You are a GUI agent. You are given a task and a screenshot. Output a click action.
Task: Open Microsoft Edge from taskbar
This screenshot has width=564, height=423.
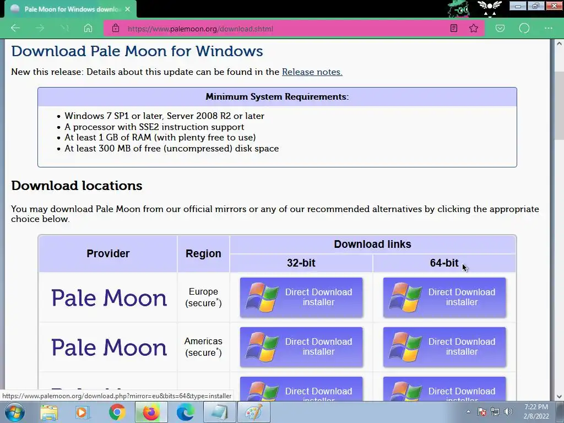pyautogui.click(x=185, y=412)
